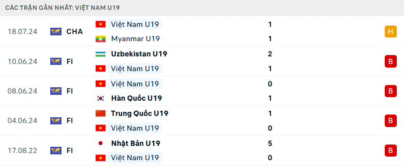Click the Myanmar U19 flag icon
The width and height of the screenshot is (404, 166).
[101, 39]
